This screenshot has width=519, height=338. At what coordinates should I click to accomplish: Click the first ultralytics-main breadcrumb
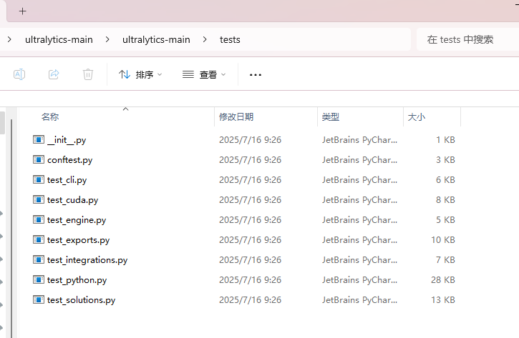[59, 39]
